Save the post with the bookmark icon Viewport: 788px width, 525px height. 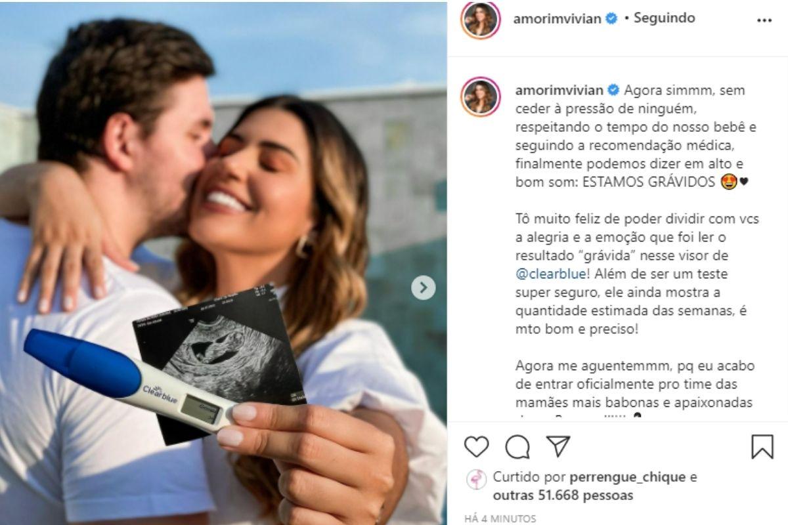(762, 447)
